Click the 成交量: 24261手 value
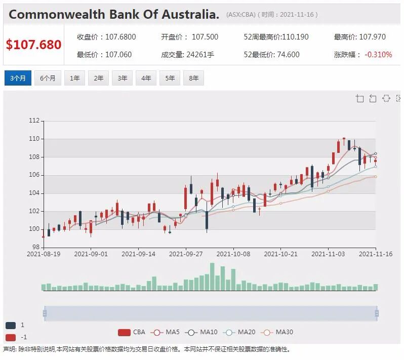Viewport: 404px width, 360px height. [187, 55]
